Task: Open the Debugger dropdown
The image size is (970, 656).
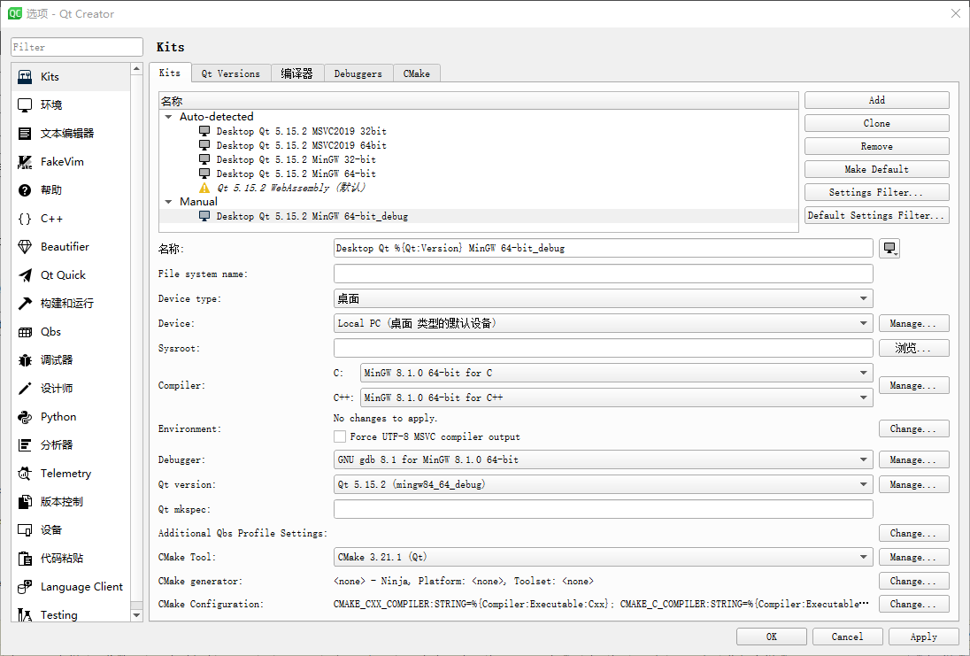Action: 604,459
